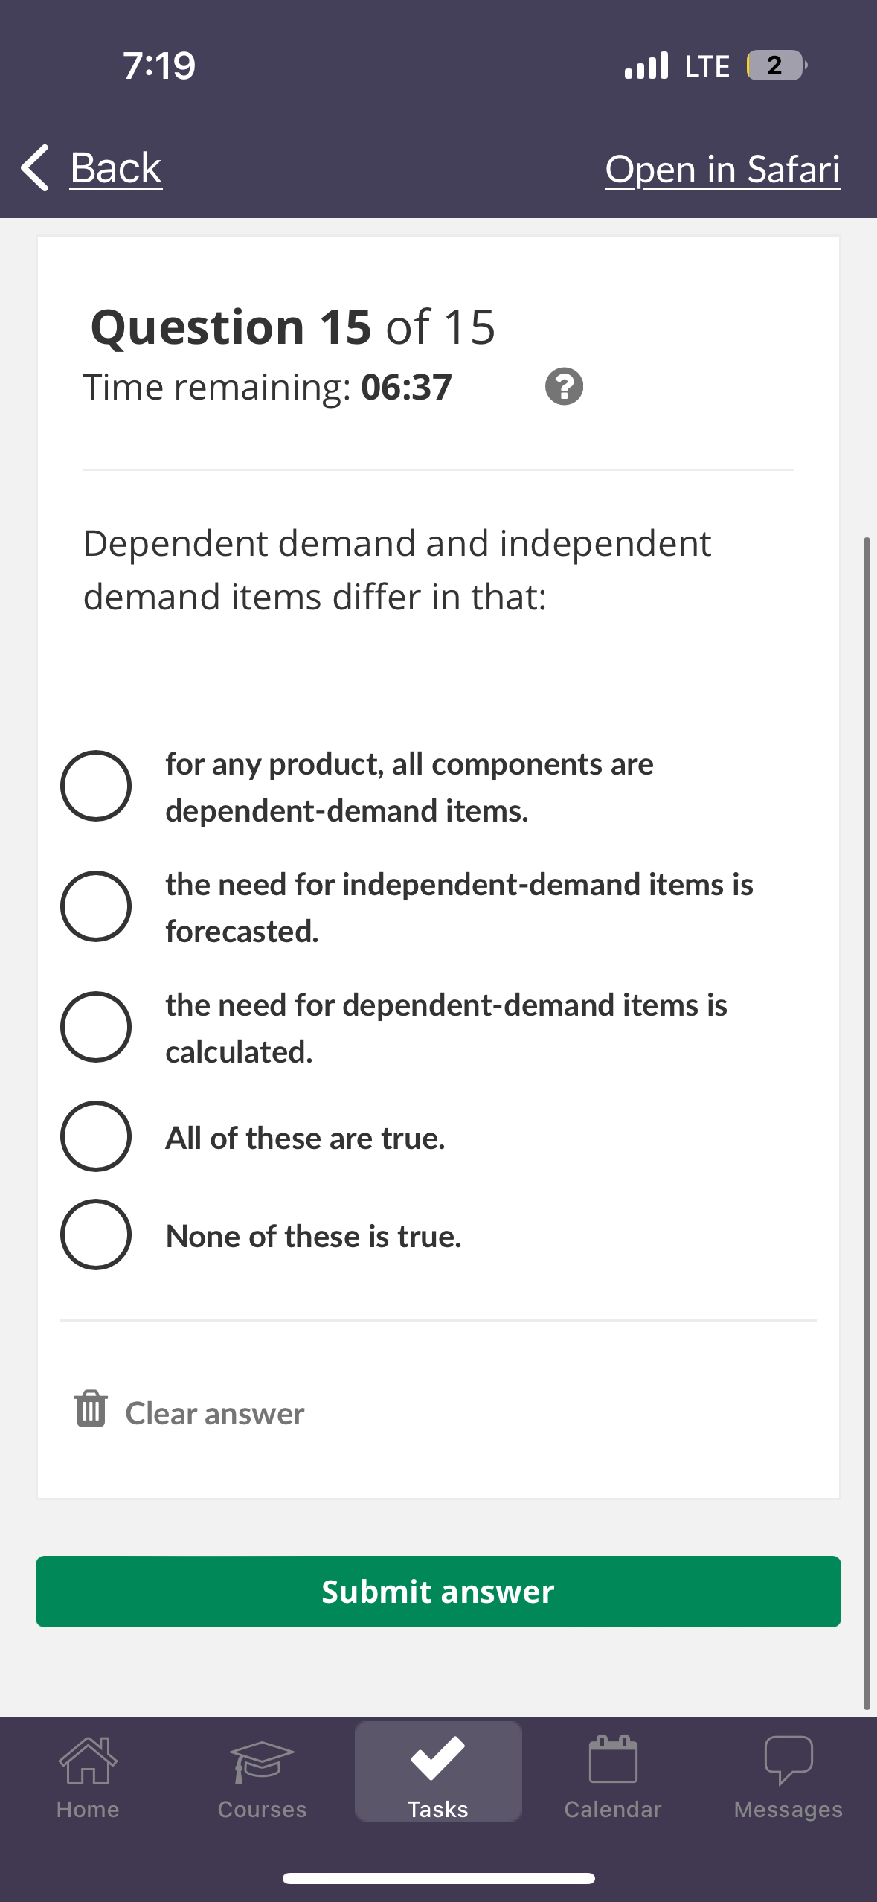877x1902 pixels.
Task: Tap the battery indicator in status bar
Action: [x=776, y=65]
